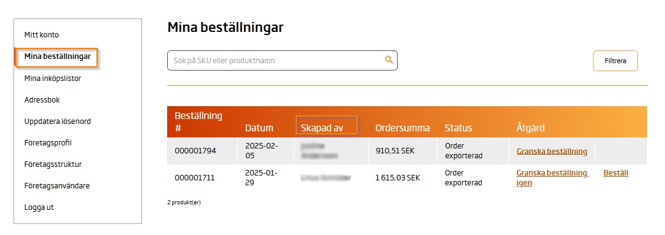Screen dimensions: 665x235
Task: Click Logga ut
Action: 39,207
